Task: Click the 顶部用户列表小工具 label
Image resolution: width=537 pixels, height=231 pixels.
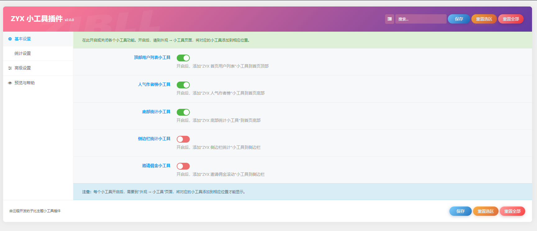Action: click(152, 58)
